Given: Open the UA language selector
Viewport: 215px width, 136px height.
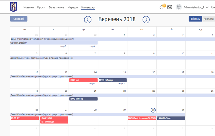Looking at the screenshot, I should [213, 7].
